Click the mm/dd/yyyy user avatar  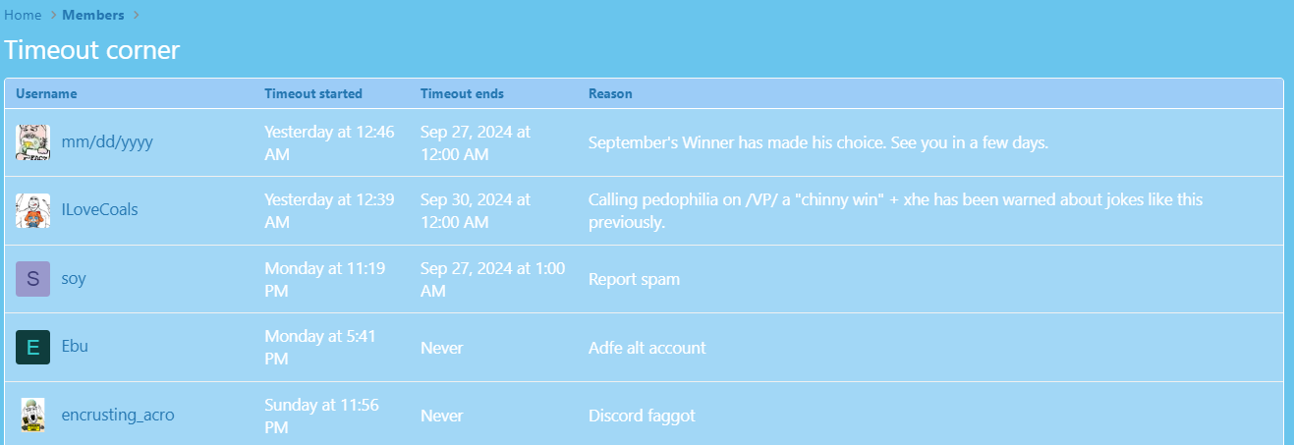pos(32,142)
